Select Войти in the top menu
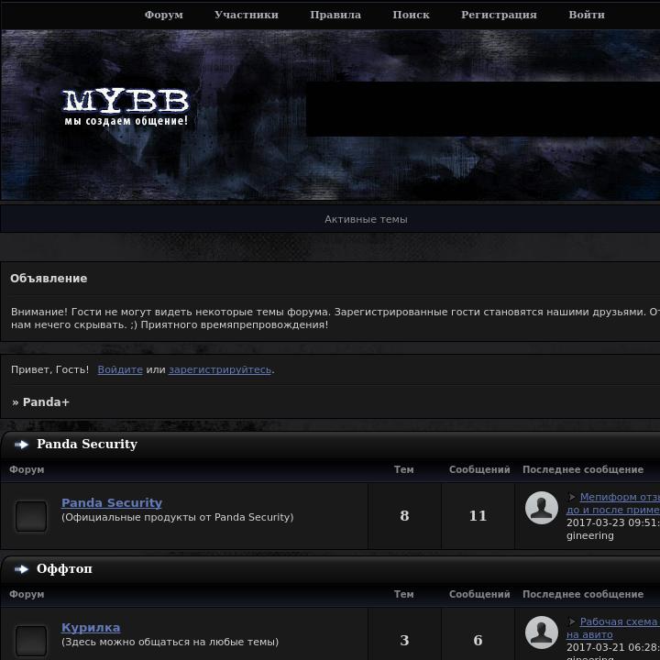 click(x=587, y=15)
